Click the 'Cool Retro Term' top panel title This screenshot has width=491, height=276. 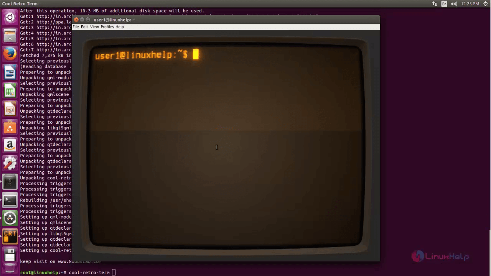[x=20, y=4]
